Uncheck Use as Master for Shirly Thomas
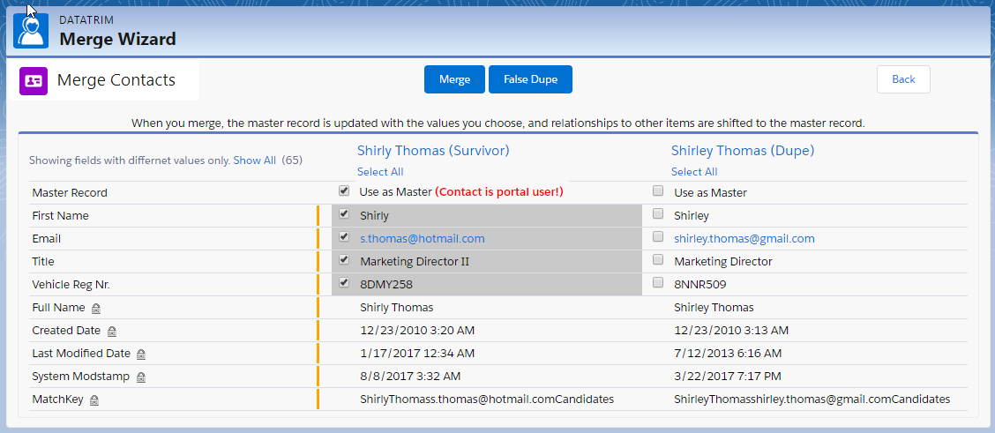 pos(344,190)
